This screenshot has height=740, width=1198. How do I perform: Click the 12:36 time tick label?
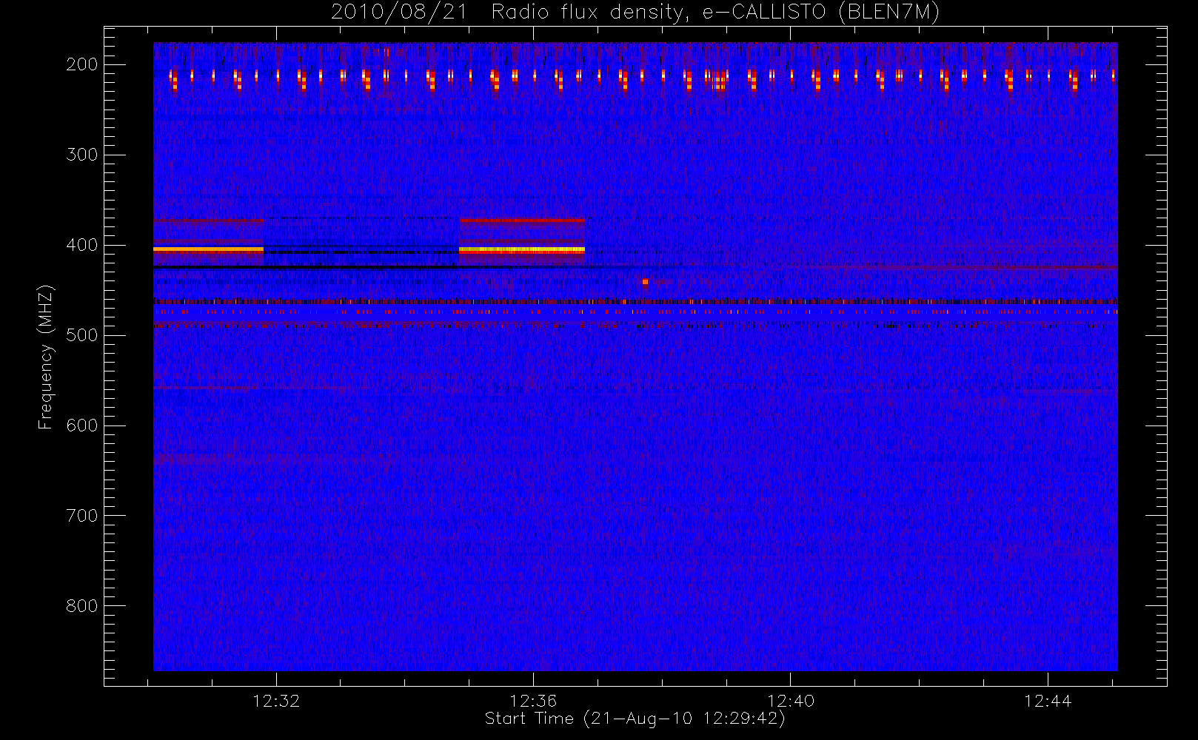[533, 701]
